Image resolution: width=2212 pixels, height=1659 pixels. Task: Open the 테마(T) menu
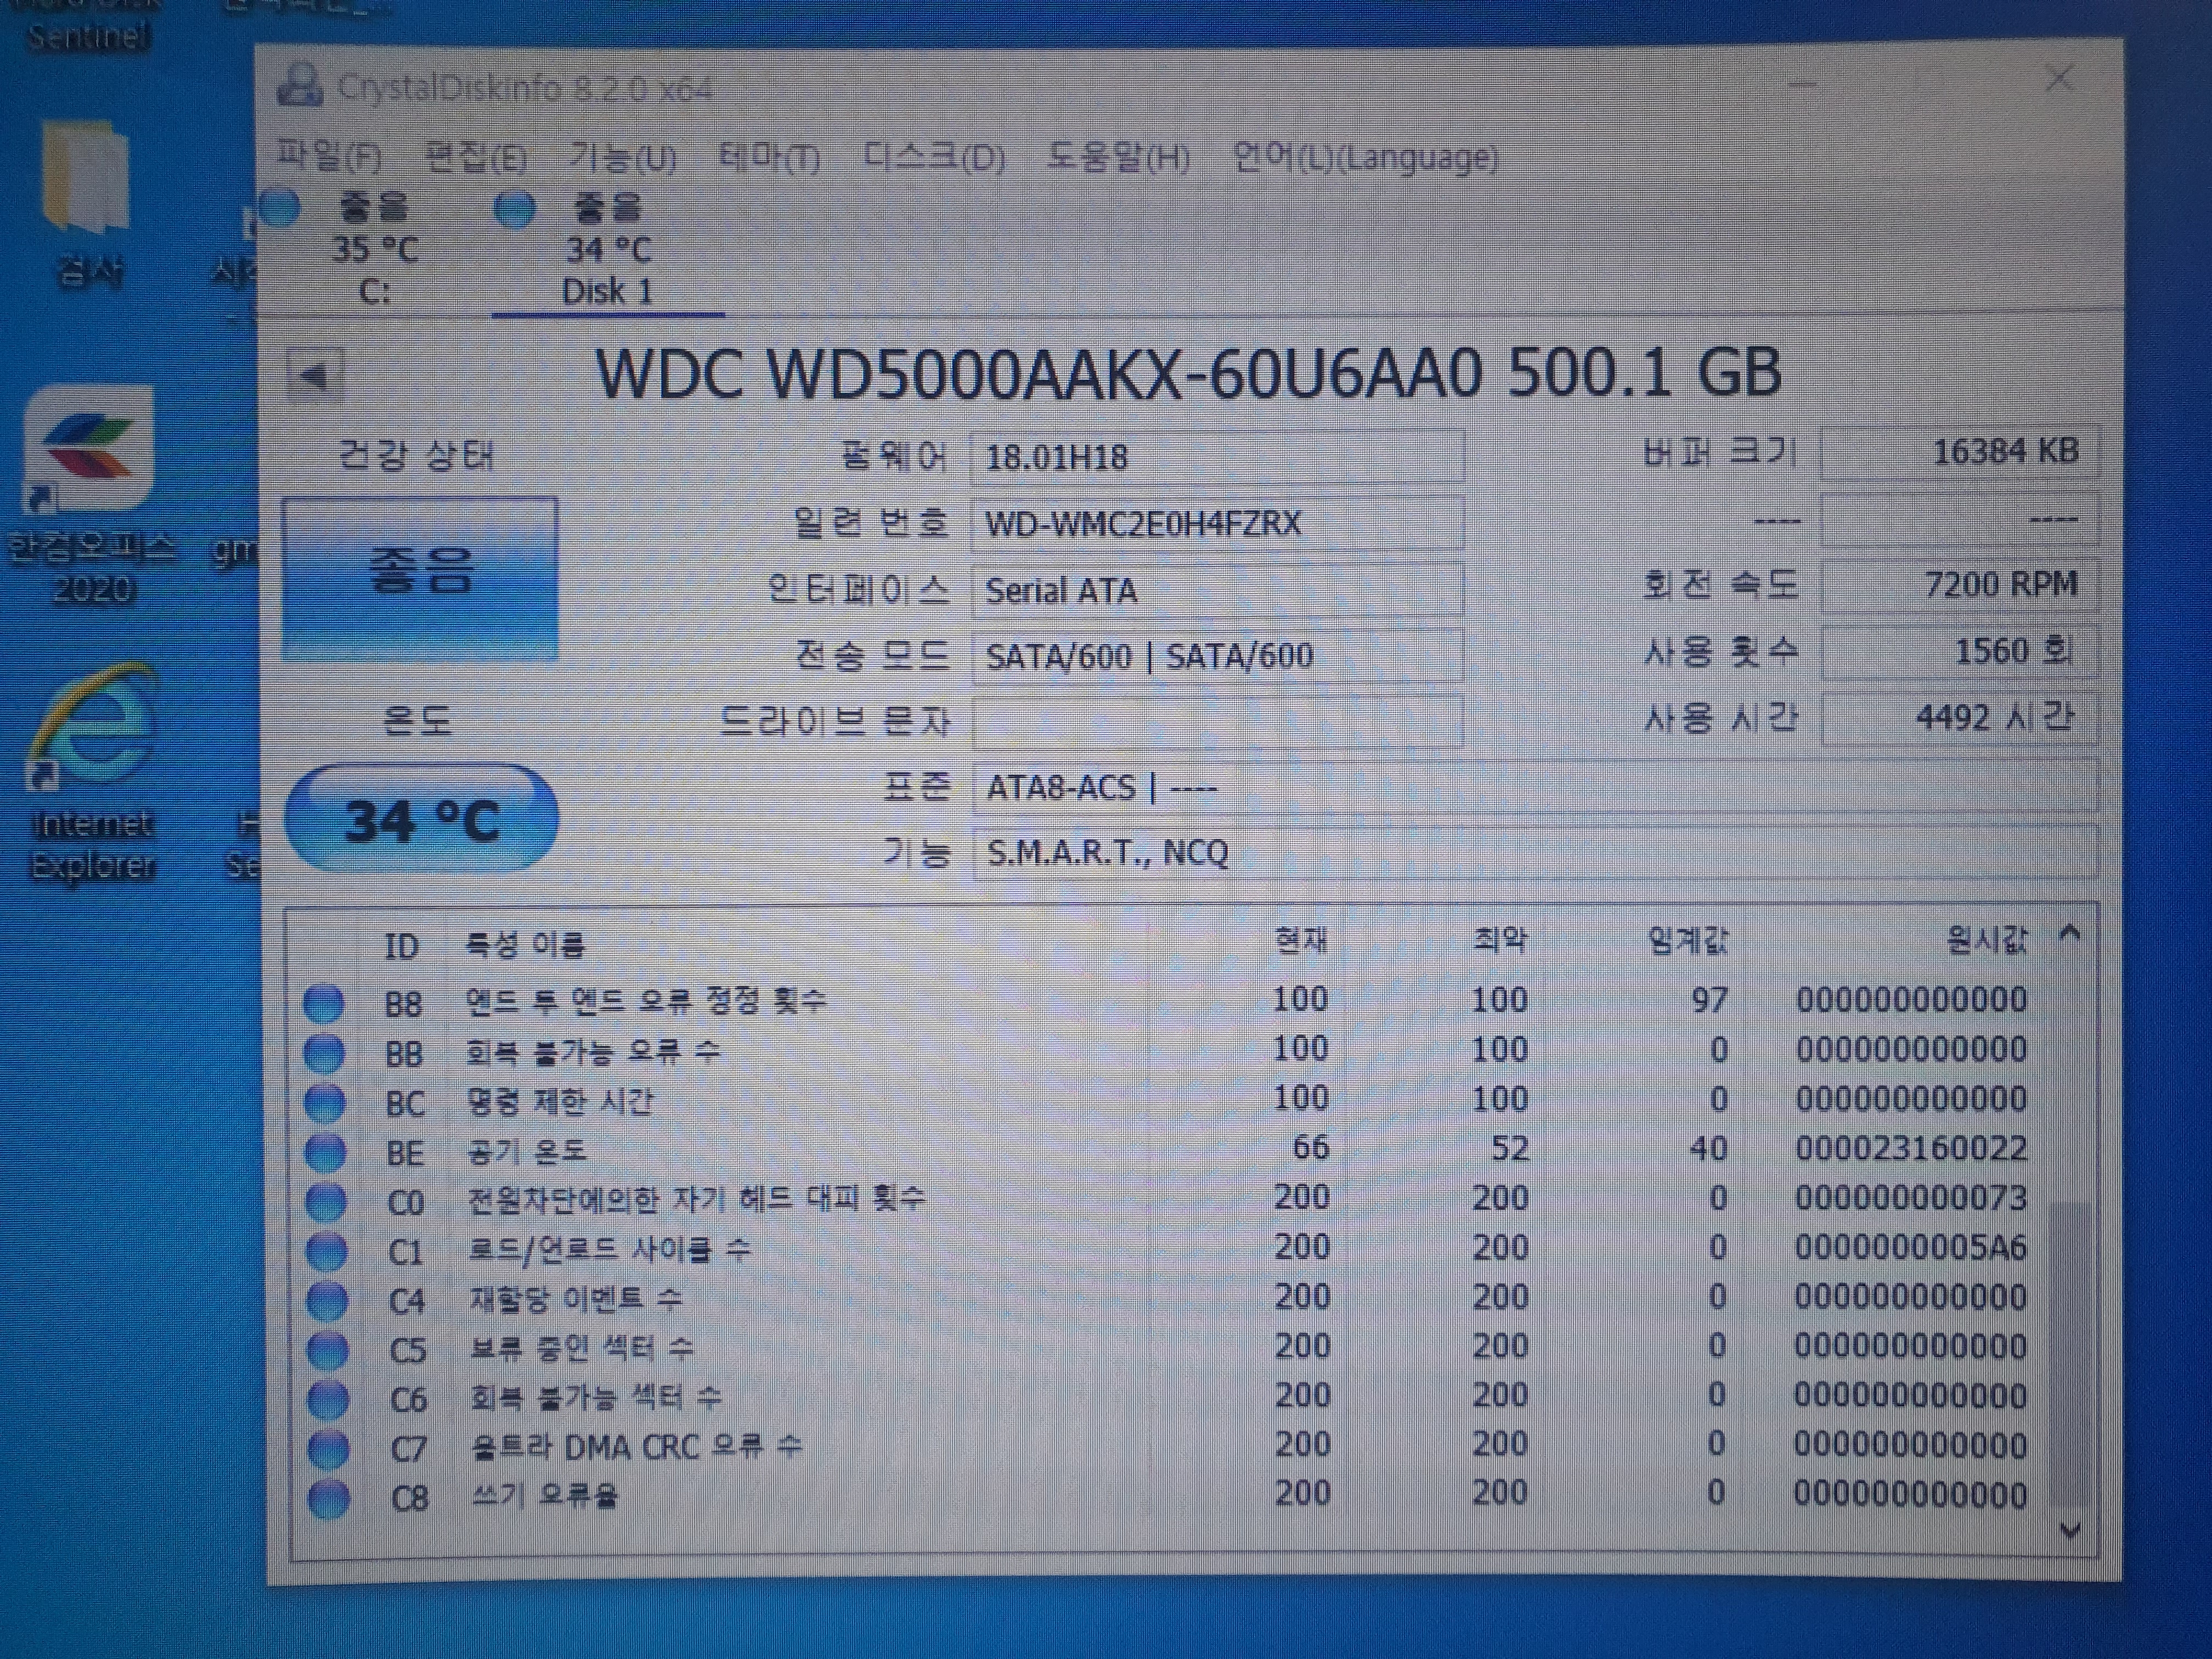click(769, 158)
